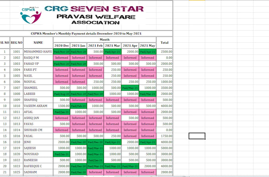Select the 2021 May column header
The height and width of the screenshot is (177, 269).
pyautogui.click(x=148, y=45)
